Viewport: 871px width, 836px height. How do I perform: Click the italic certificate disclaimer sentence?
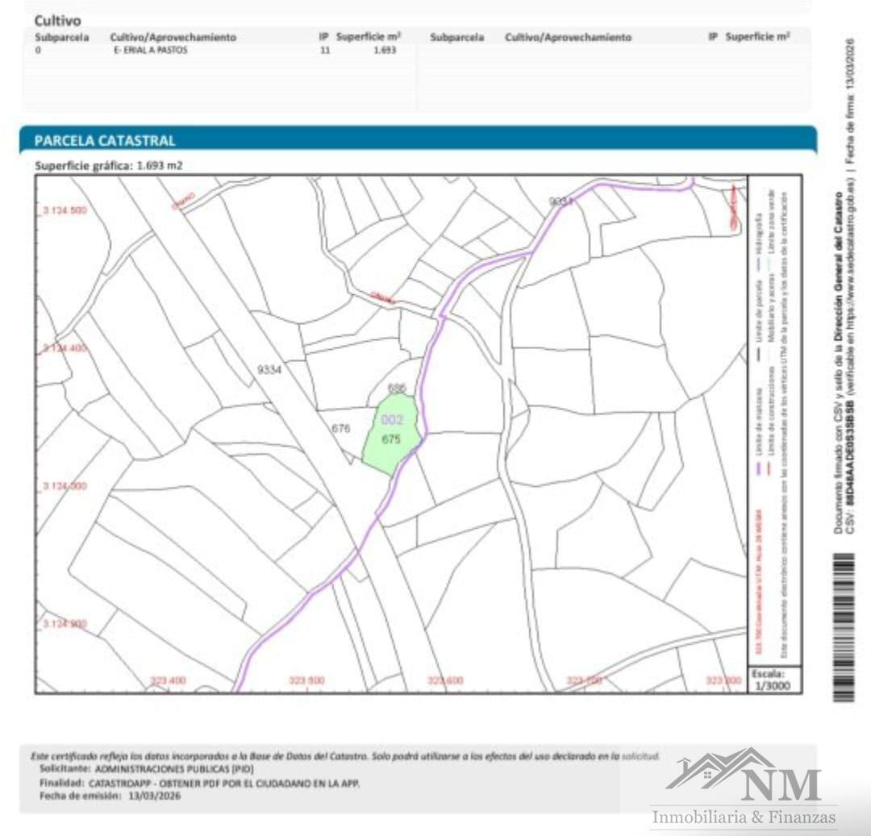pos(344,756)
